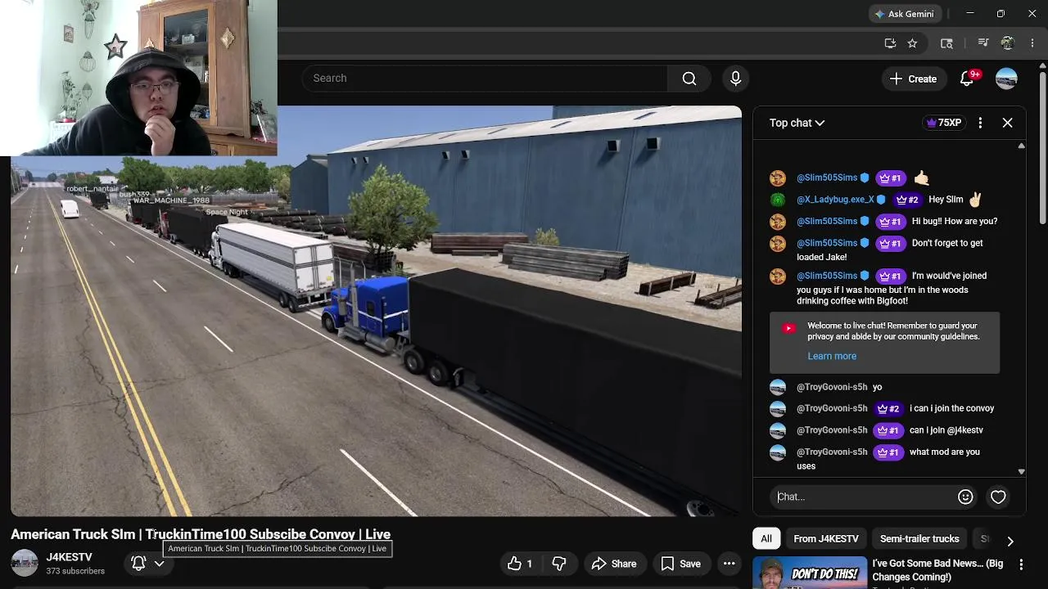Open the chat emoji picker
This screenshot has width=1048, height=589.
(965, 497)
